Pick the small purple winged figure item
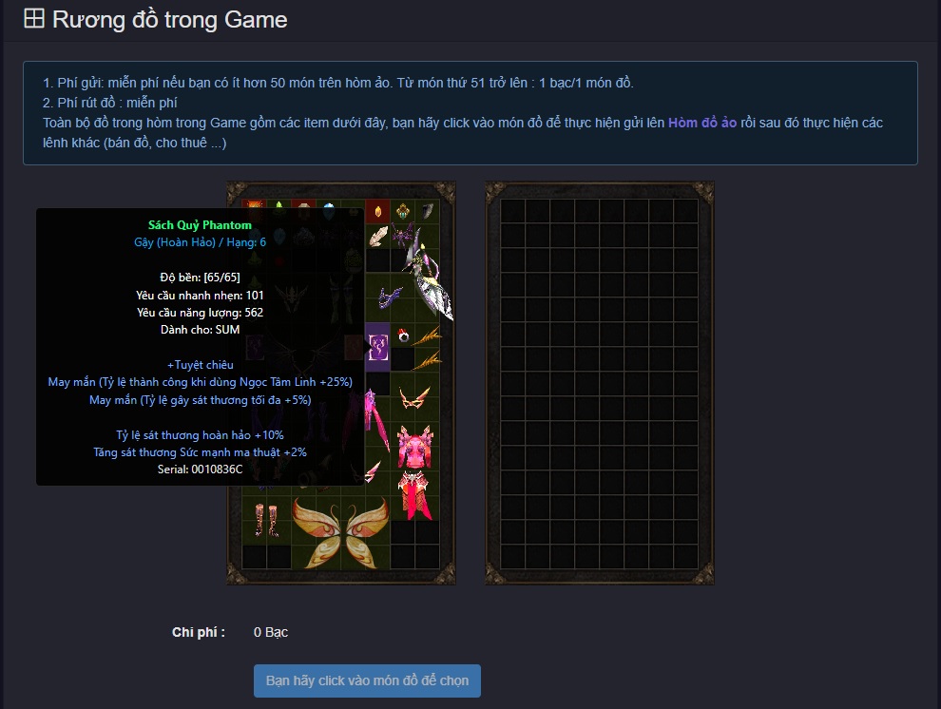This screenshot has width=941, height=709. point(404,235)
